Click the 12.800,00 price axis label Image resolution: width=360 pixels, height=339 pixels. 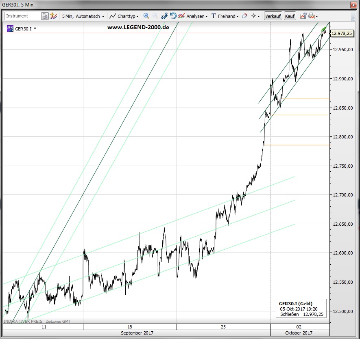(343, 137)
